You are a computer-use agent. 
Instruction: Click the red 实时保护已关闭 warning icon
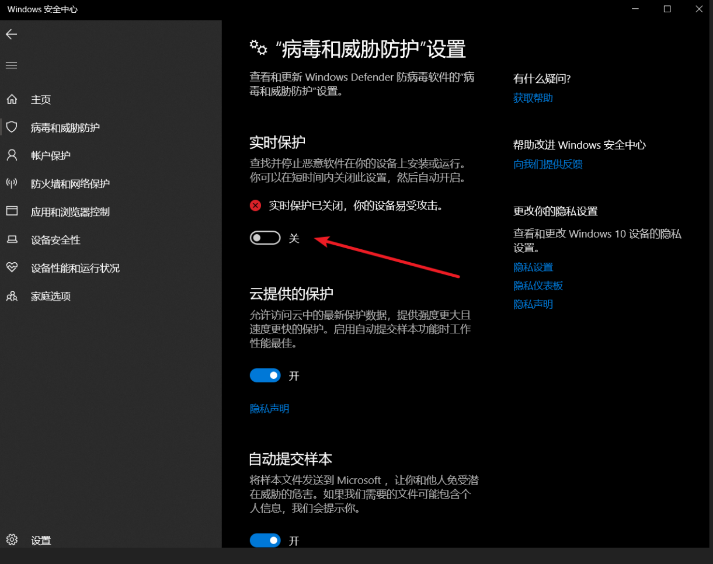tap(255, 206)
